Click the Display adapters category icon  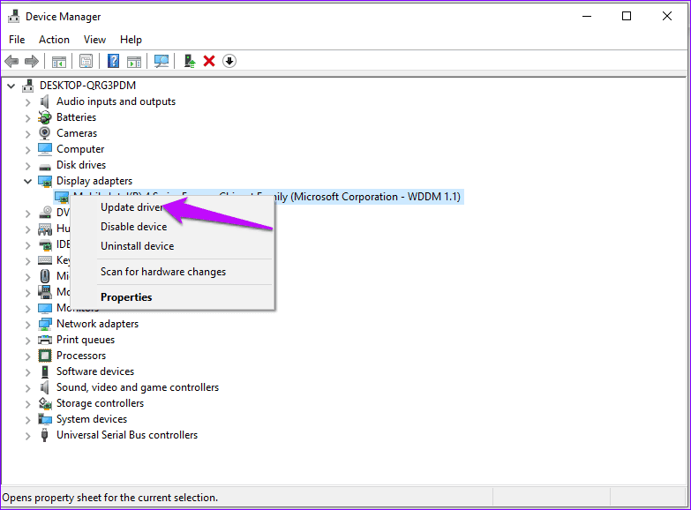click(44, 181)
